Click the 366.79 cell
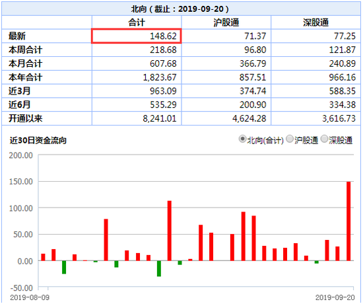363x304 pixels. (226, 63)
